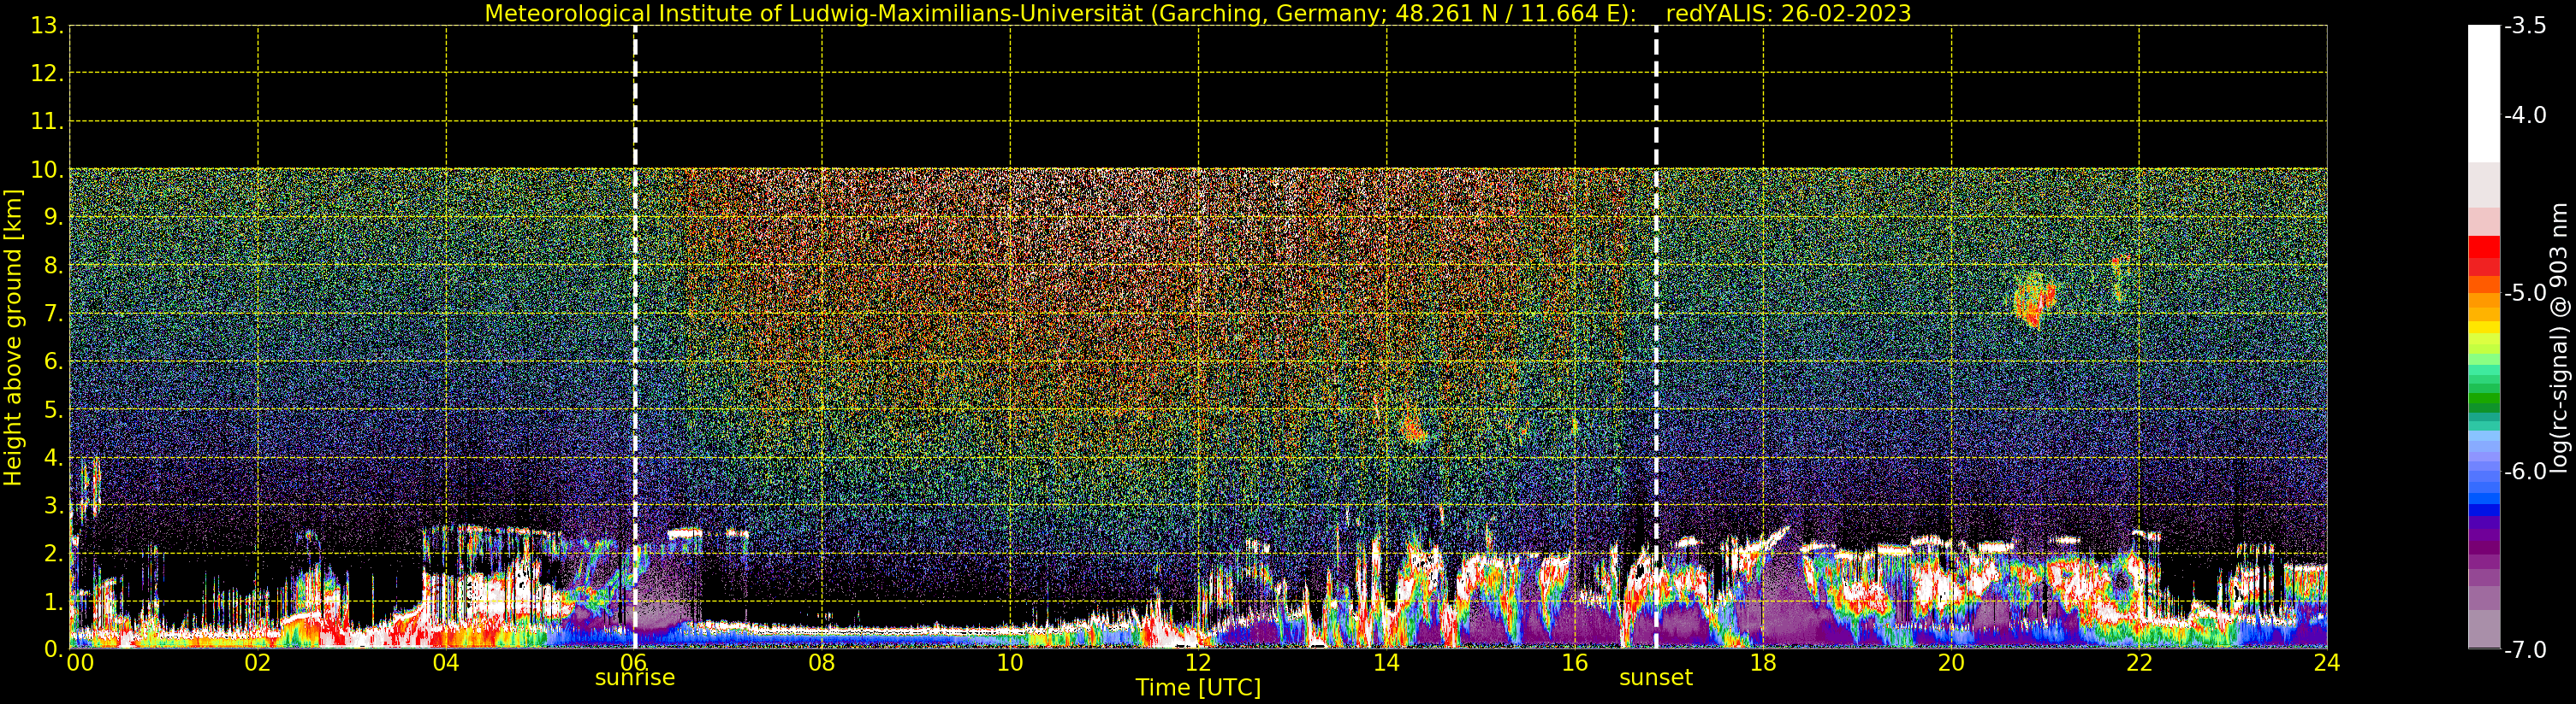Click the 'Time [UTC]' axis label

[1198, 688]
